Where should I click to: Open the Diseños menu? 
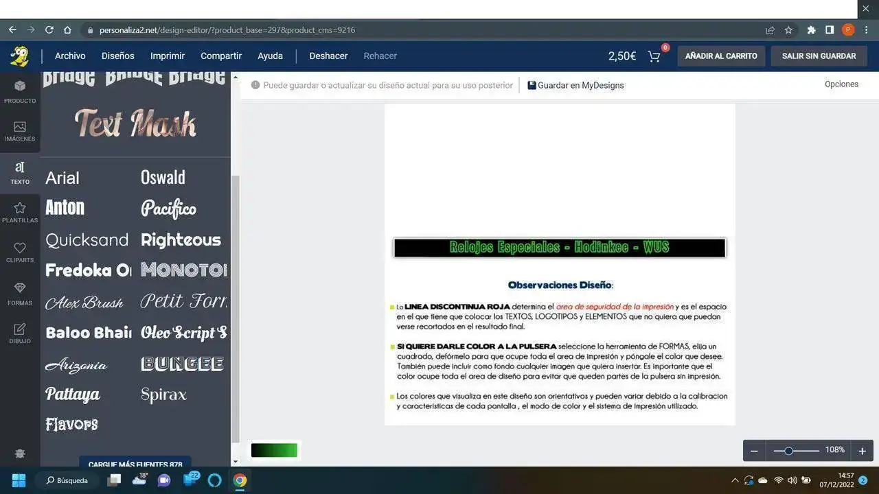coord(118,56)
